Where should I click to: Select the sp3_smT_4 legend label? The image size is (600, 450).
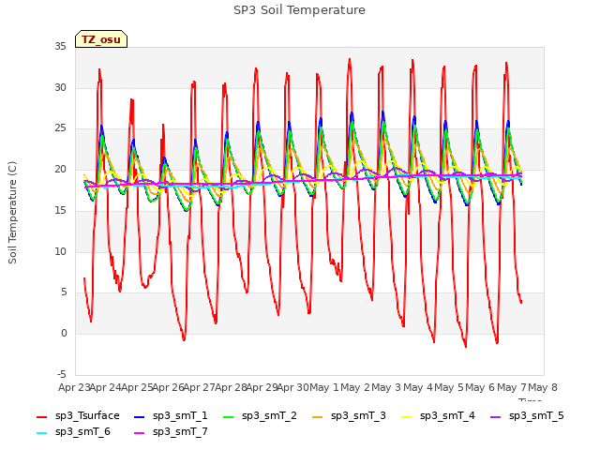447,416
